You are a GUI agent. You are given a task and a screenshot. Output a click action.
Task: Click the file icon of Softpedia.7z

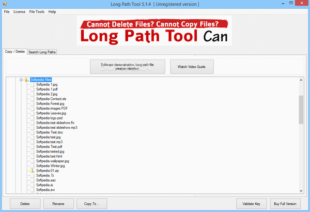pyautogui.click(x=32, y=176)
